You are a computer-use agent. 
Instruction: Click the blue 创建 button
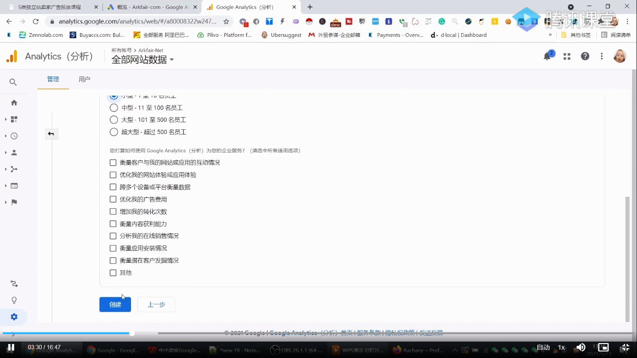pyautogui.click(x=115, y=304)
